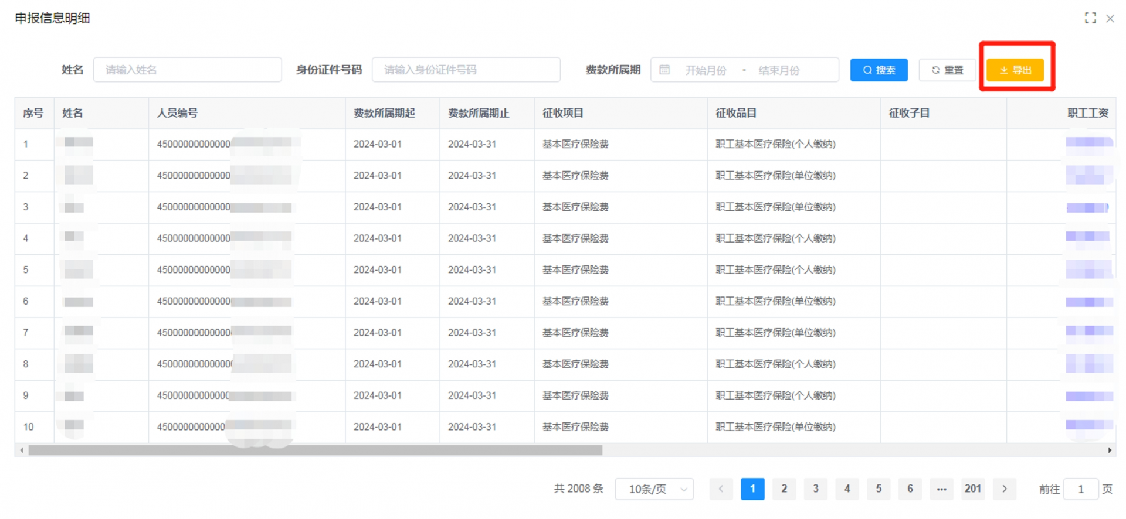
Task: Click the horizontal table scrollbar
Action: click(x=315, y=450)
